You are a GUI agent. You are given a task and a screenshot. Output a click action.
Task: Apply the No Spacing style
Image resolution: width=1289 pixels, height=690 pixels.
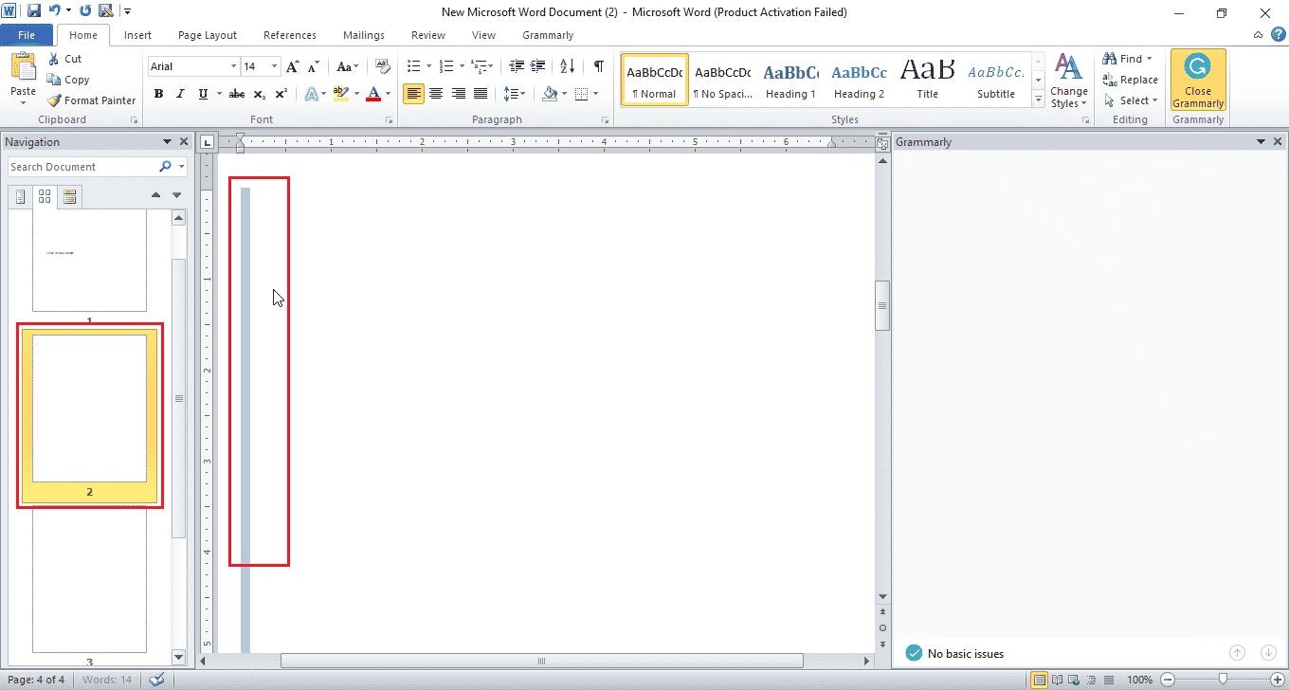point(722,80)
